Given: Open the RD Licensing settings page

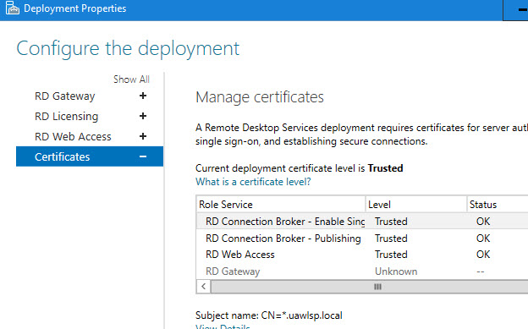Looking at the screenshot, I should tap(66, 117).
